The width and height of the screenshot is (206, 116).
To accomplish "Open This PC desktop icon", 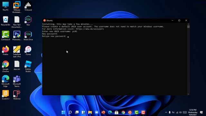I will (5, 6).
